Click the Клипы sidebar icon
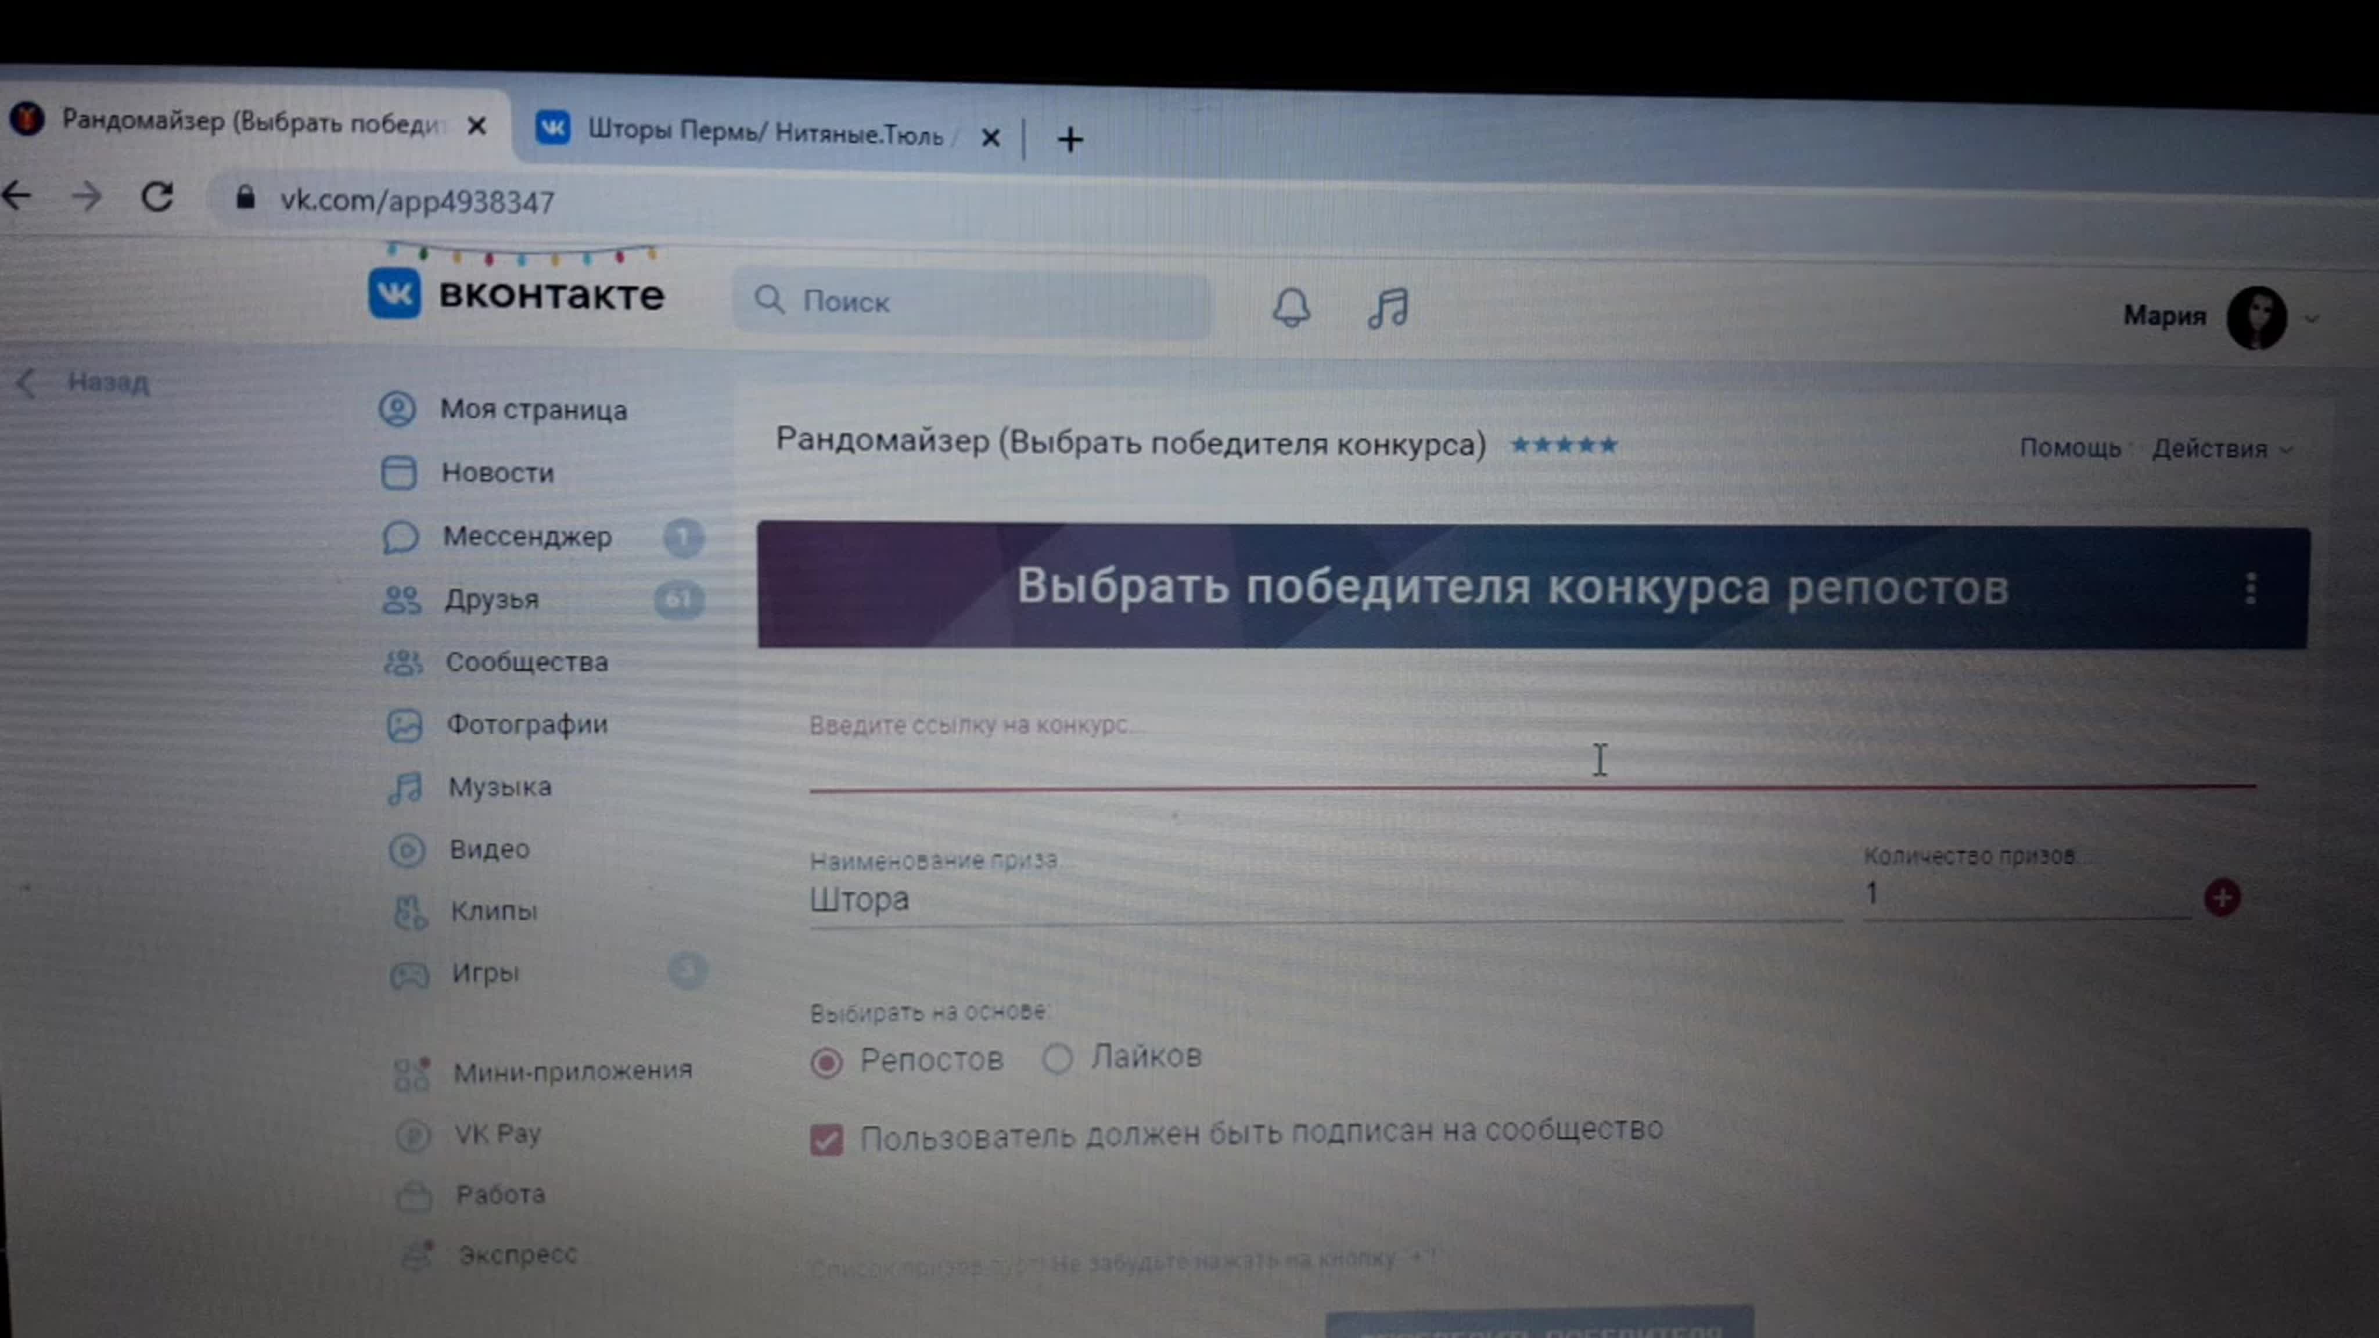The image size is (2379, 1338). (409, 911)
